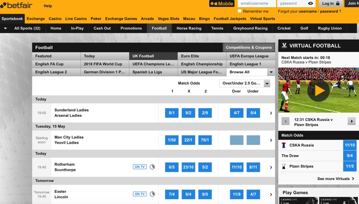This screenshot has height=204, width=359.
Task: Expand the All Sports (32) menu
Action: coord(6,28)
